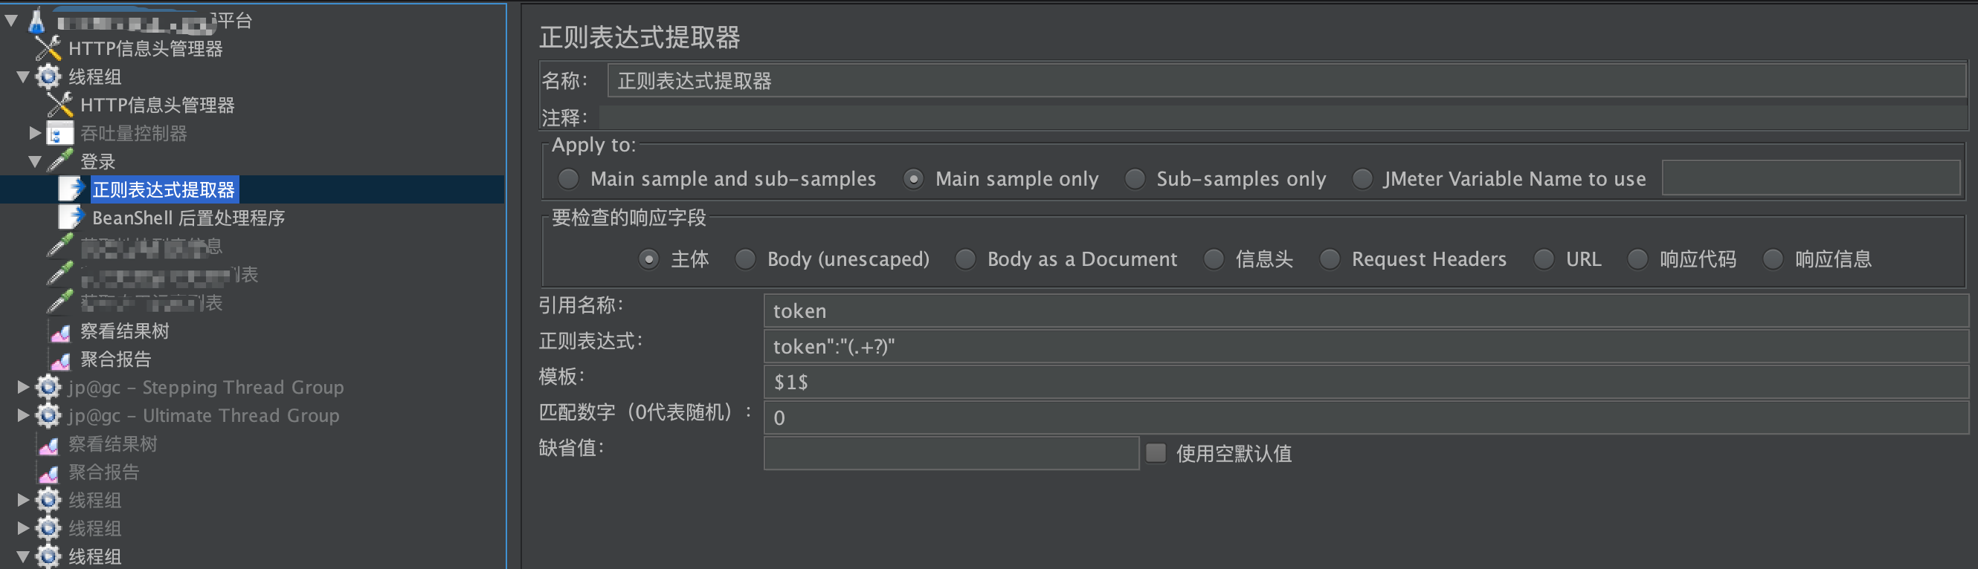The image size is (1978, 569).
Task: Select the Request Headers radio button
Action: tap(1329, 259)
